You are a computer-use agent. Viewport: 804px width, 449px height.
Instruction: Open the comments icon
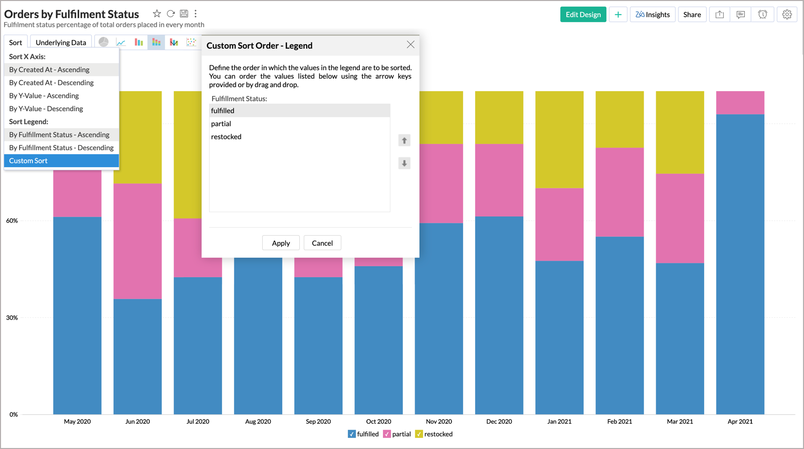pyautogui.click(x=740, y=15)
